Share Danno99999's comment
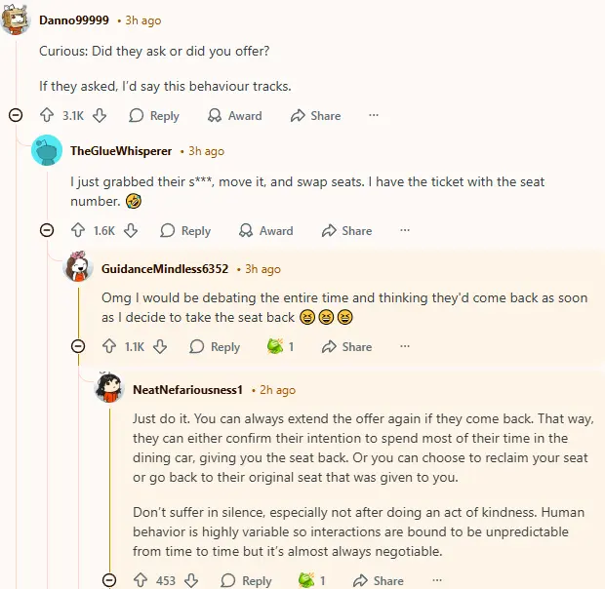The height and width of the screenshot is (589, 605). pyautogui.click(x=315, y=115)
